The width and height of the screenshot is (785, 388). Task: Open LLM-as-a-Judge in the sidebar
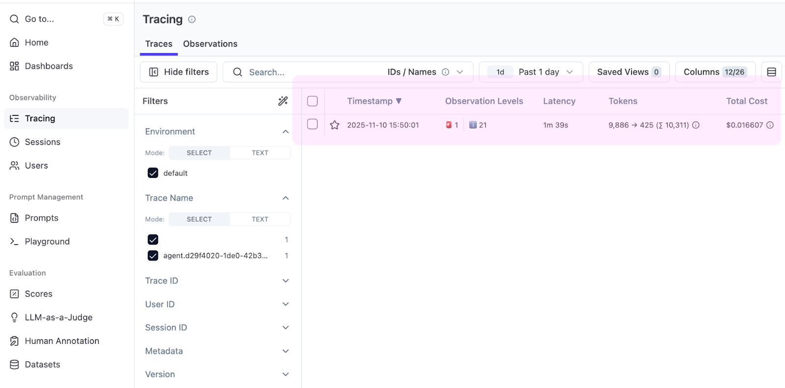[x=58, y=317]
